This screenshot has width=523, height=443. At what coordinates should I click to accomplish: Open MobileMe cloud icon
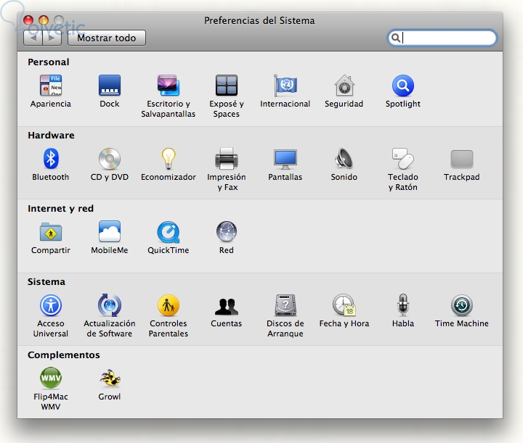pos(110,232)
